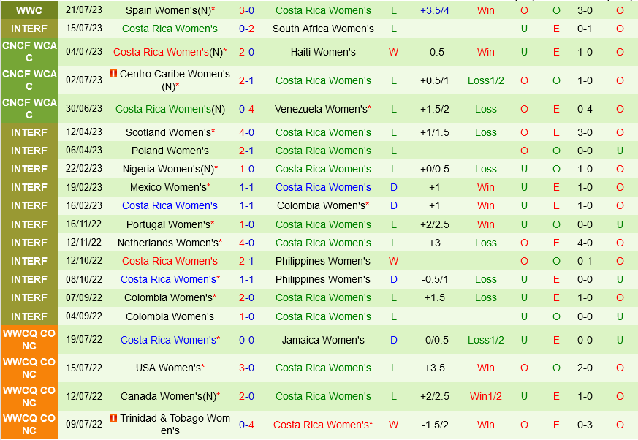Viewport: 638px width, 440px height.
Task: Click the 3-0 score for Spain match
Action: pos(246,10)
